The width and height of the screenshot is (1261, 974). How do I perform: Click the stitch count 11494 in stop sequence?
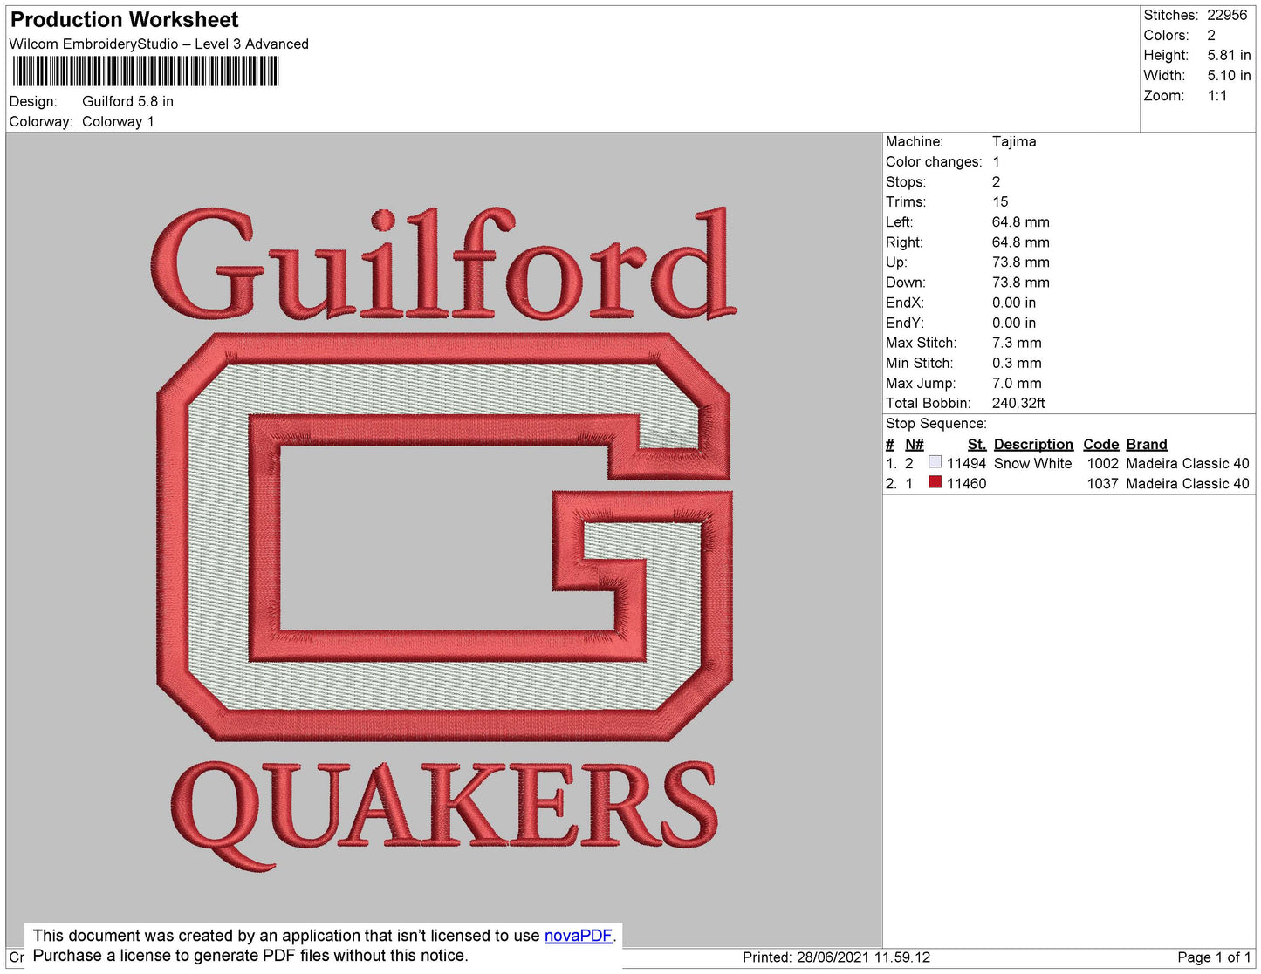coord(966,464)
